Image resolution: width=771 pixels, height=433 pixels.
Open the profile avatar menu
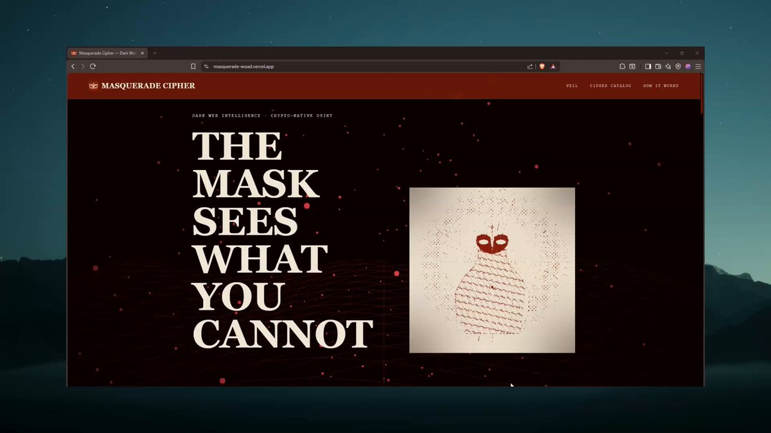pyautogui.click(x=688, y=66)
